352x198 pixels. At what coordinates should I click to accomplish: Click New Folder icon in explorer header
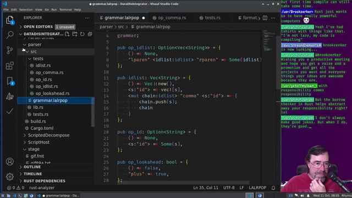click(x=75, y=34)
